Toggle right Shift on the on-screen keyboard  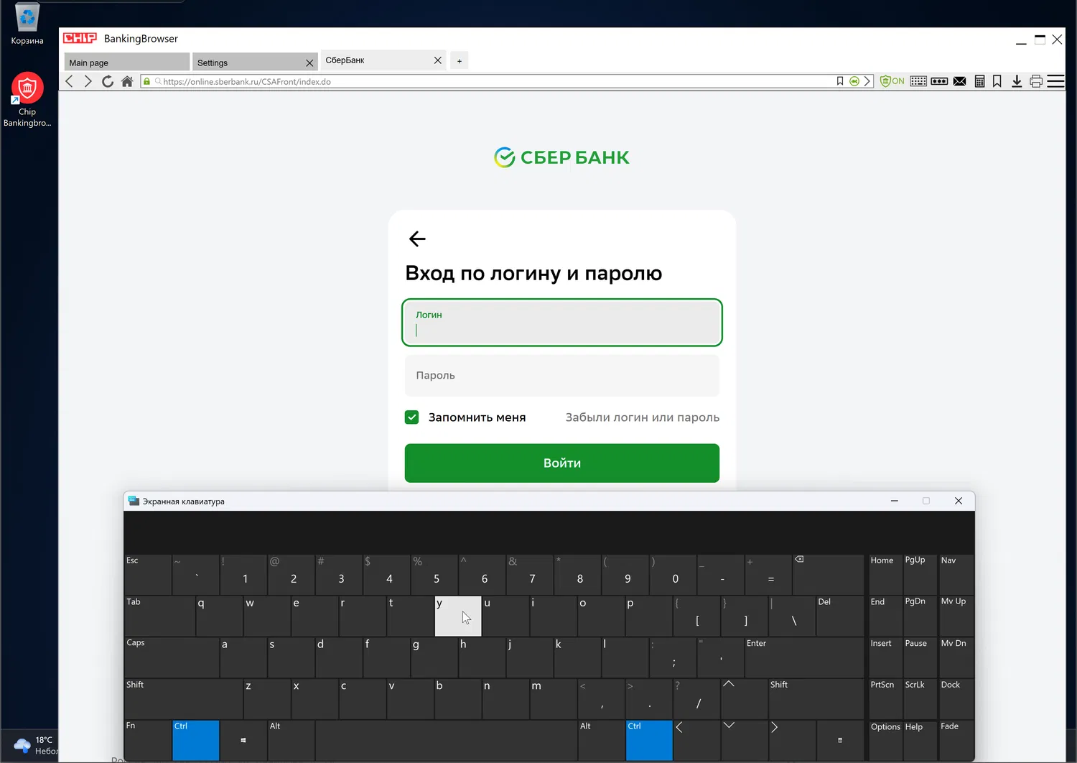click(x=816, y=699)
